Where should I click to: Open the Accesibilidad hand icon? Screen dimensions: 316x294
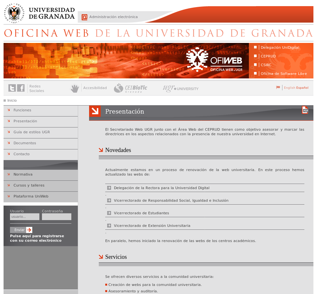[x=75, y=88]
